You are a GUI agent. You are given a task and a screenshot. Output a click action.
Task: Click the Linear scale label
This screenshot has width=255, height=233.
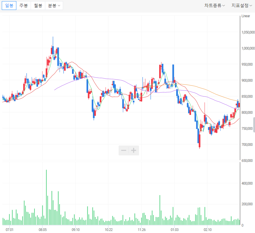(246, 16)
